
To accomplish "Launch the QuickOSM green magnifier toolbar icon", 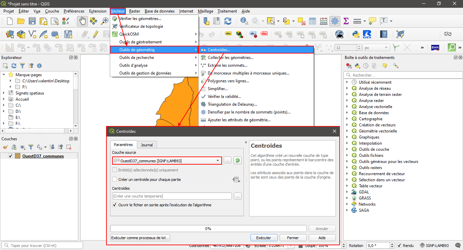I will point(451,47).
